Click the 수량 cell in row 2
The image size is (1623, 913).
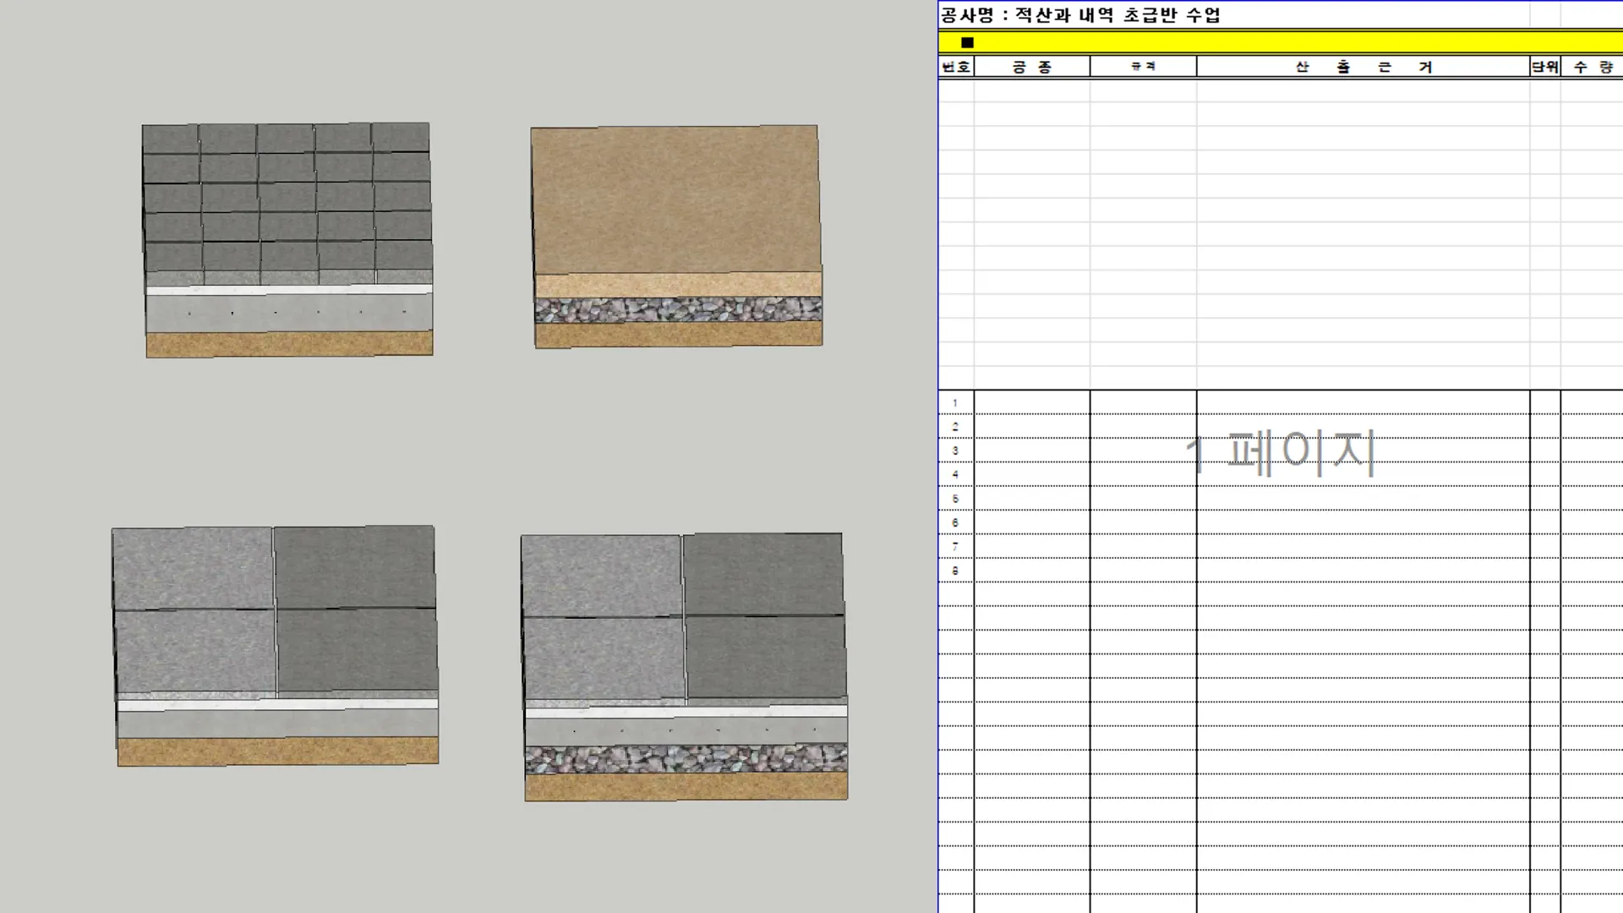coord(1592,427)
